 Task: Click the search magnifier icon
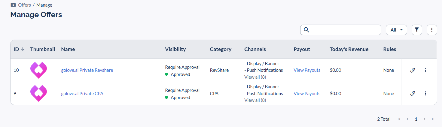tap(306, 30)
